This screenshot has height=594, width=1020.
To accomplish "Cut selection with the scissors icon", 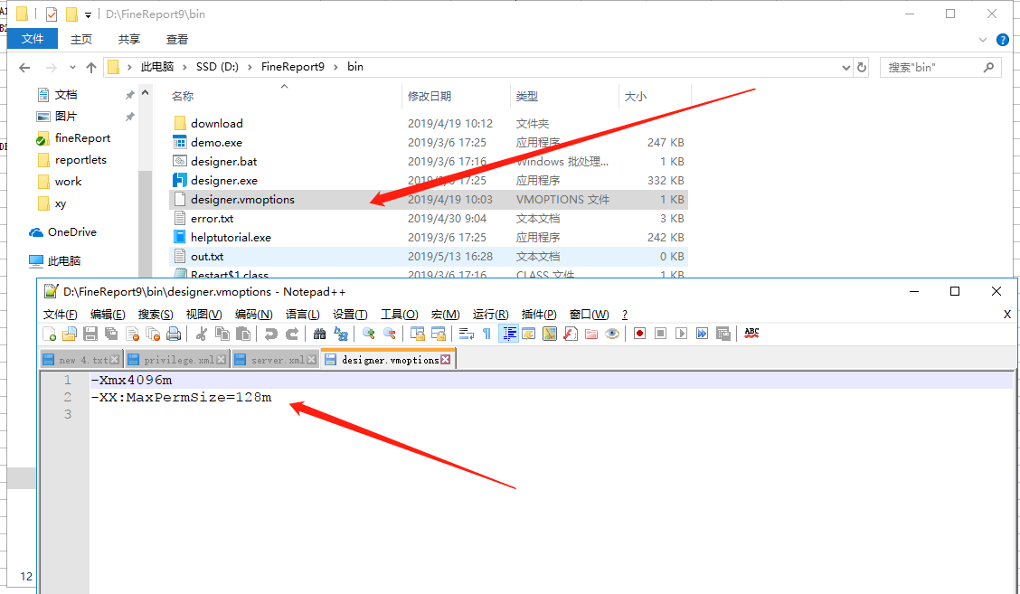I will [202, 334].
